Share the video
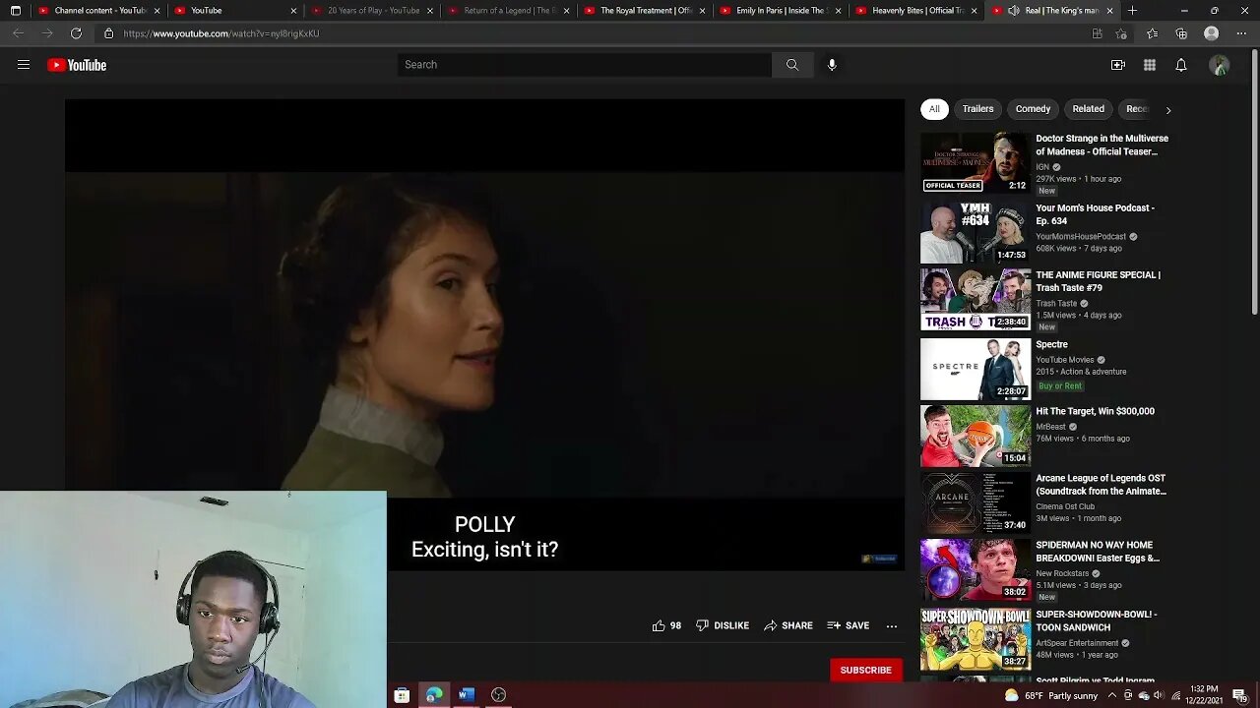The height and width of the screenshot is (708, 1260). (788, 625)
